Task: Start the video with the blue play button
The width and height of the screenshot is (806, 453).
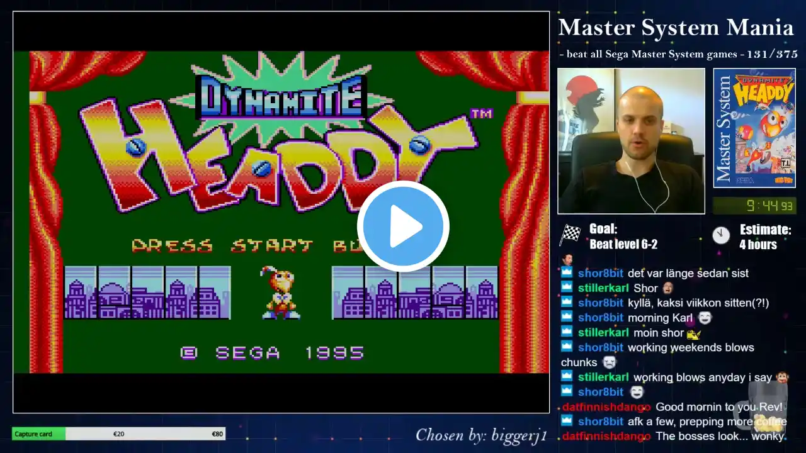Action: click(403, 226)
